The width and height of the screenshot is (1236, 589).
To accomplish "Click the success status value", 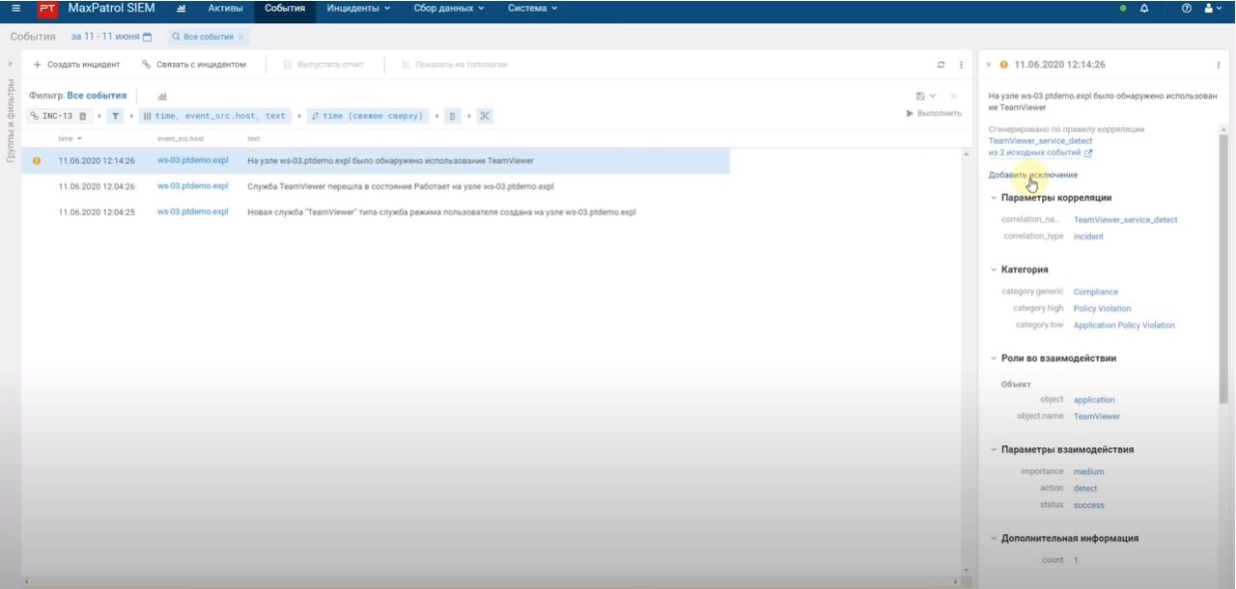I will coord(1089,505).
